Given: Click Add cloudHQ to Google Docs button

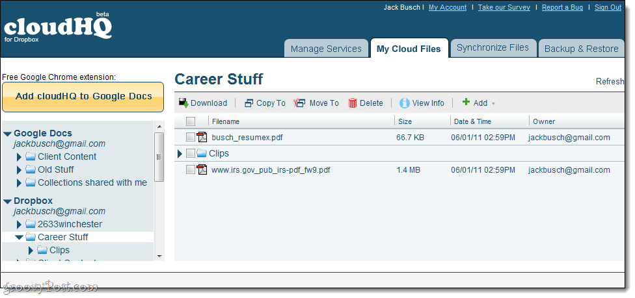Looking at the screenshot, I should pos(83,97).
